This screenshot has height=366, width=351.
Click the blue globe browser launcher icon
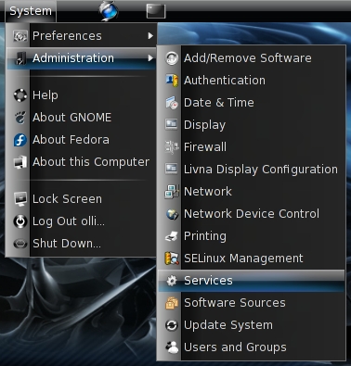[x=109, y=11]
